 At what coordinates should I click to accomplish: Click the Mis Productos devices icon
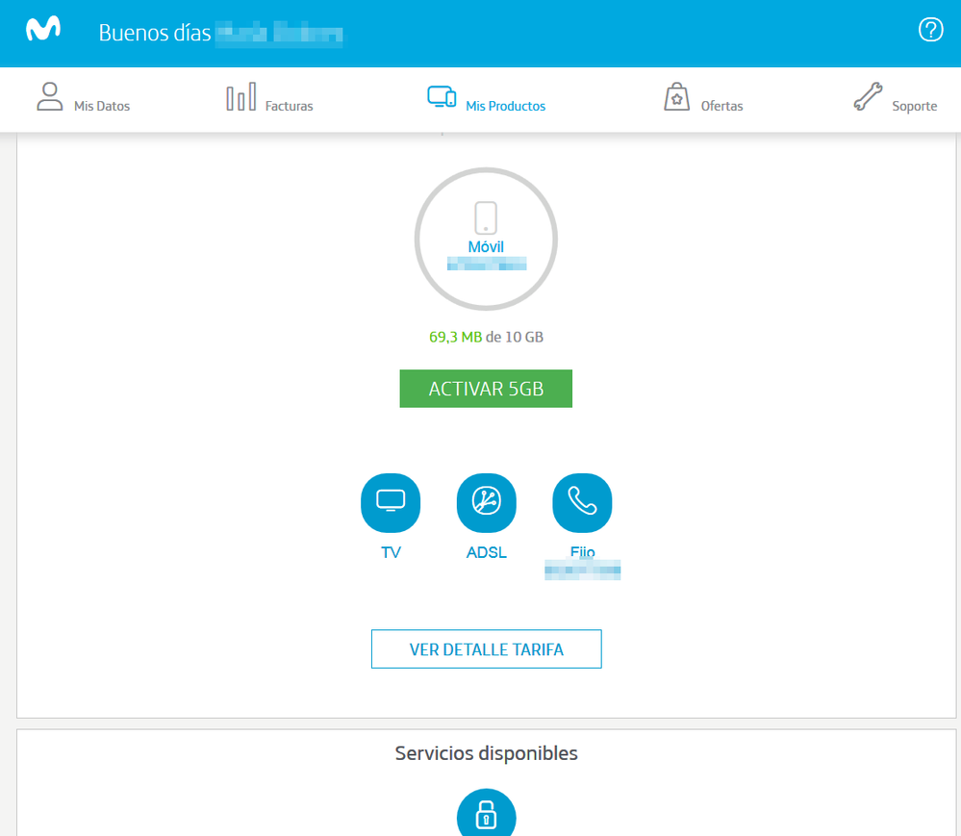coord(442,97)
